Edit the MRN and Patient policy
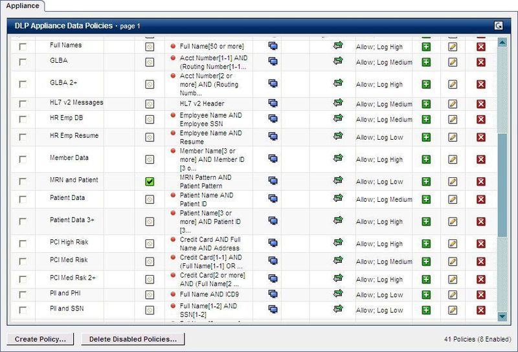The image size is (518, 352). (x=453, y=181)
